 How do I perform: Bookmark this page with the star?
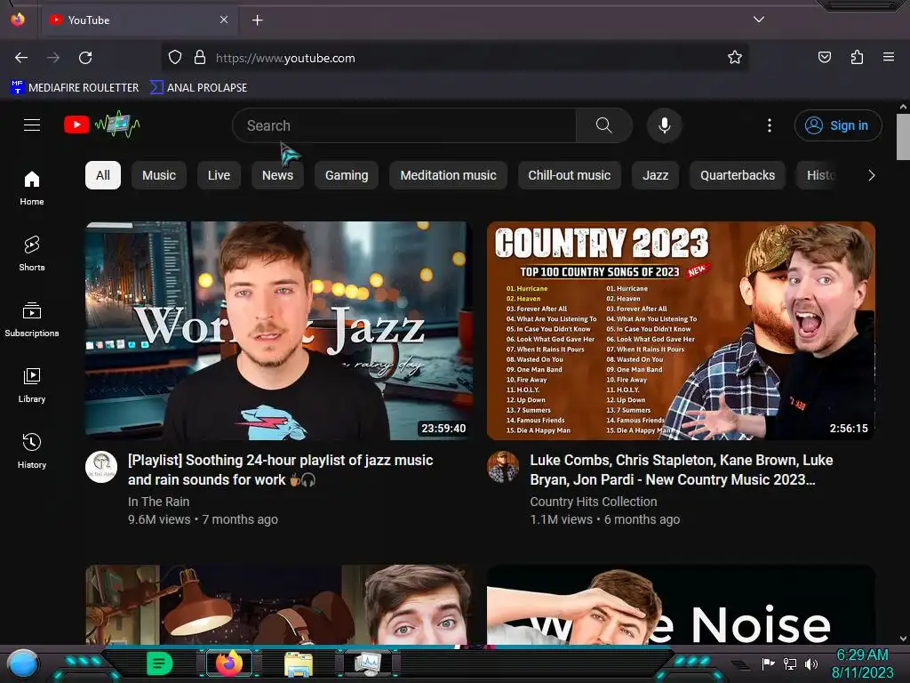tap(735, 58)
